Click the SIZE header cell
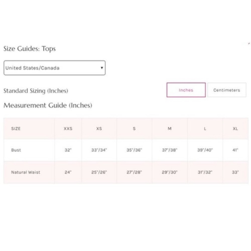Viewport: 251px width, 251px height. point(16,129)
